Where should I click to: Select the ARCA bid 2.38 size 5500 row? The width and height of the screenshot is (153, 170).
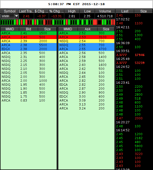click(x=28, y=45)
